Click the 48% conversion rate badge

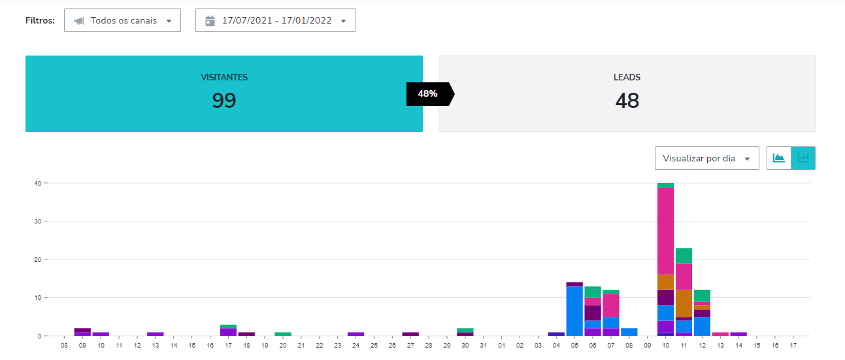428,93
